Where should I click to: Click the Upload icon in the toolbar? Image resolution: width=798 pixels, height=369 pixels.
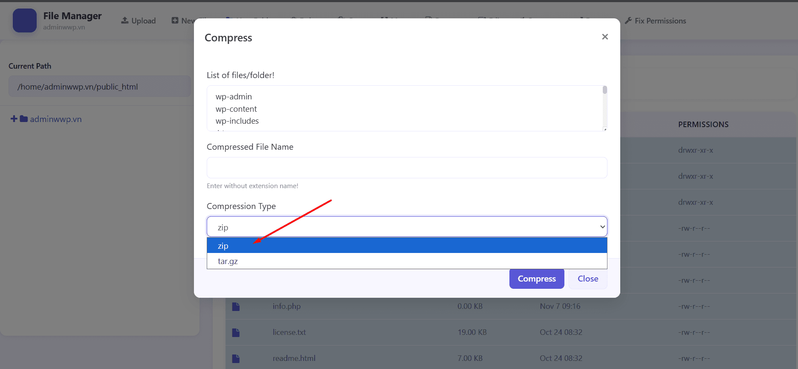[x=125, y=20]
